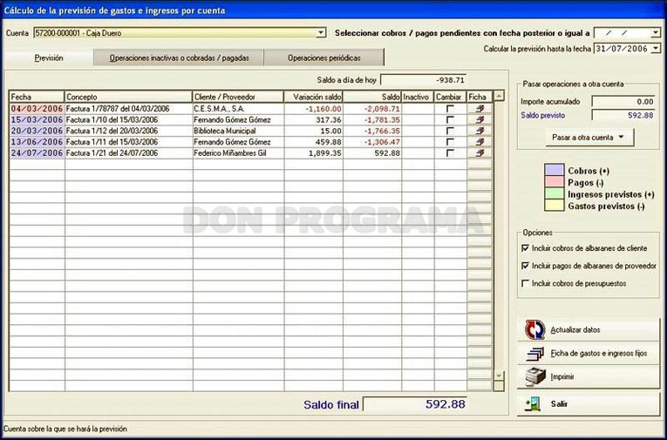Tick Cambiar checkbox for Factura 1/21 row
This screenshot has width=667, height=440.
pos(450,153)
